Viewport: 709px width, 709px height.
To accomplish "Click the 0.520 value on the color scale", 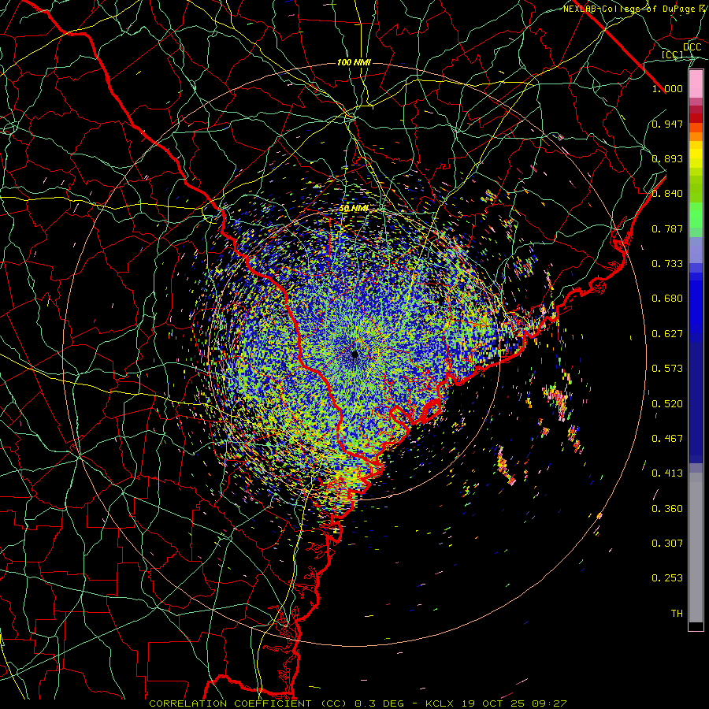I will 667,404.
